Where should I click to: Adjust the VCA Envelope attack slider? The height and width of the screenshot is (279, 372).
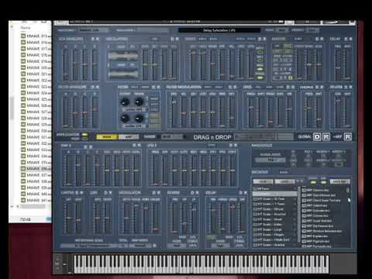tap(66, 64)
